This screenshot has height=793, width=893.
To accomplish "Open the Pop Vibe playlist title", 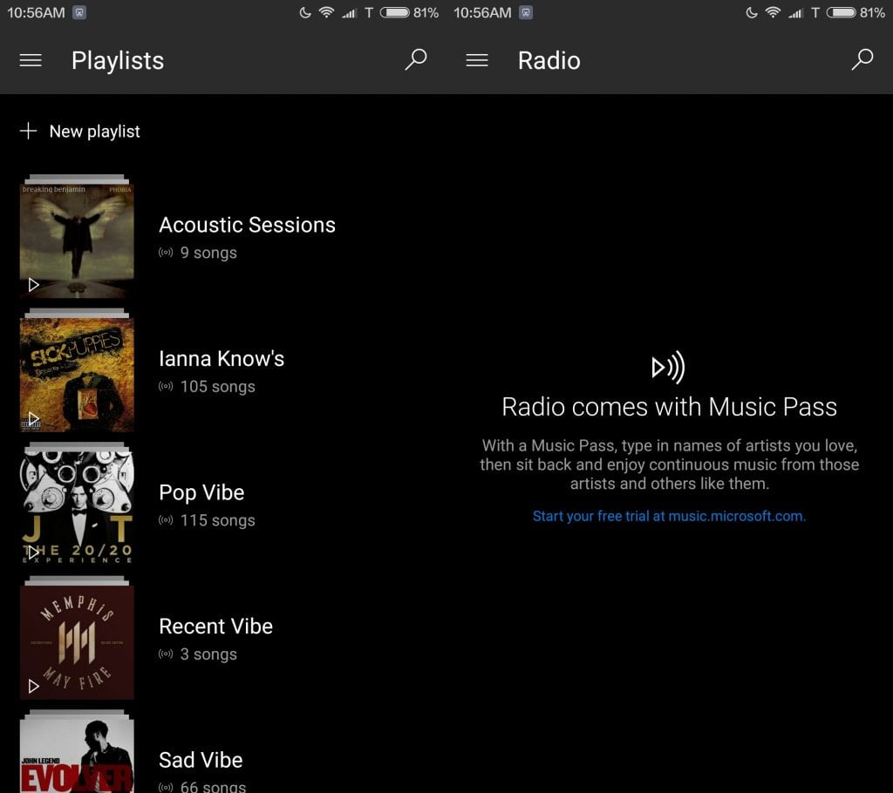I will click(201, 493).
